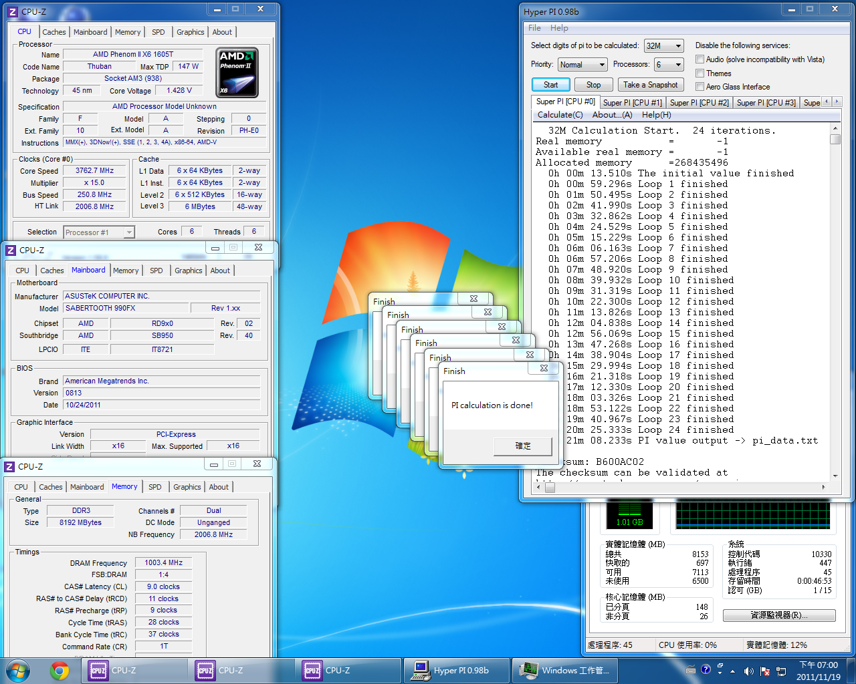This screenshot has height=684, width=856.
Task: Click the NB Frequency 2006.8 MHz value
Action: [x=213, y=535]
